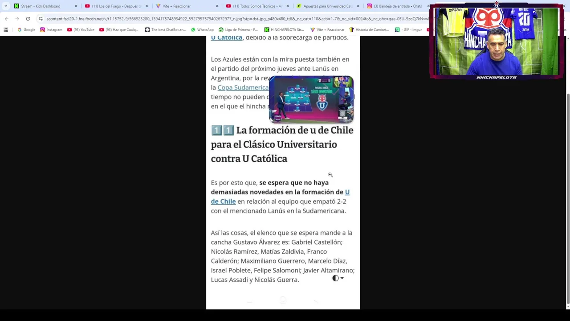The height and width of the screenshot is (321, 570).
Task: Reload the current page
Action: [x=28, y=19]
